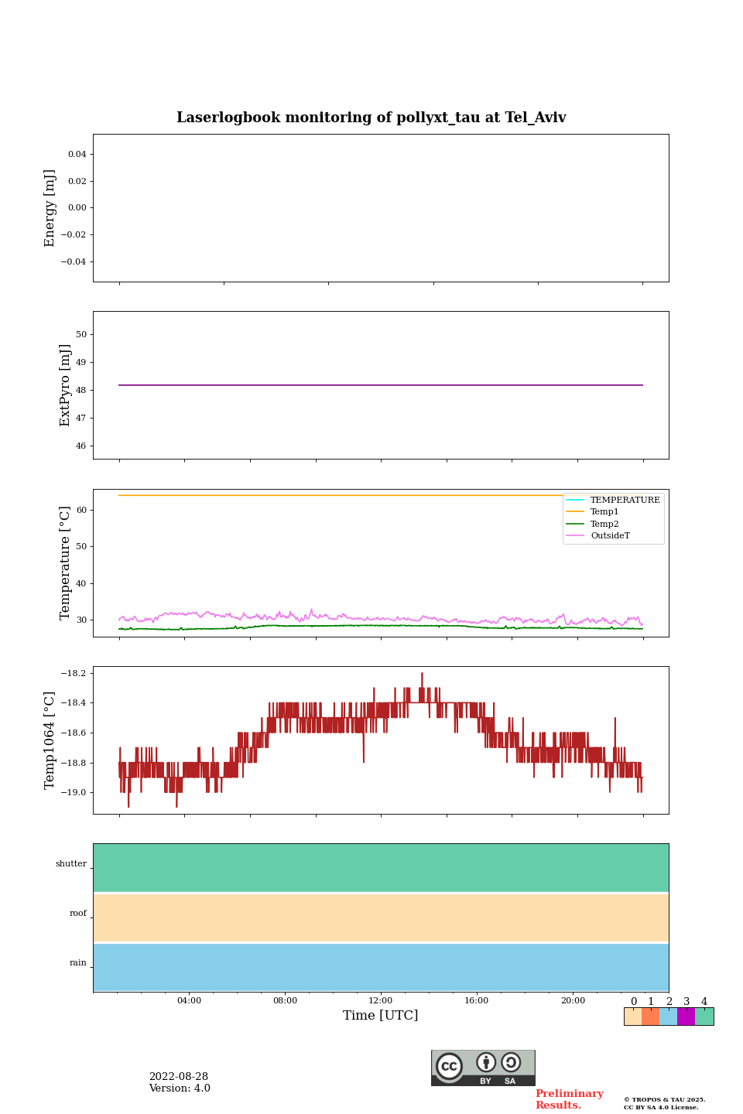Image resolution: width=743 pixels, height=1114 pixels.
Task: Click the 2022-08-28 date text
Action: (x=179, y=1077)
